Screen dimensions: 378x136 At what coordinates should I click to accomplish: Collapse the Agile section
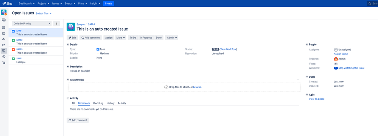(307, 95)
